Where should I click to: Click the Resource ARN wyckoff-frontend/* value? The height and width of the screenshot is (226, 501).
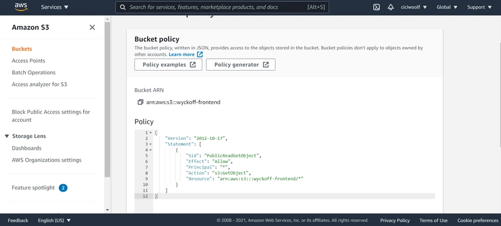[260, 179]
